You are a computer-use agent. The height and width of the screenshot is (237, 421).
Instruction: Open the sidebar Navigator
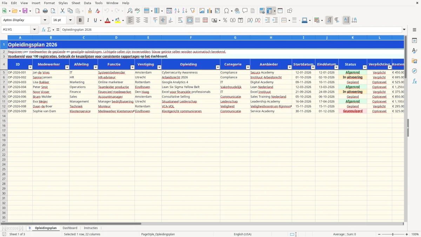coord(414,71)
